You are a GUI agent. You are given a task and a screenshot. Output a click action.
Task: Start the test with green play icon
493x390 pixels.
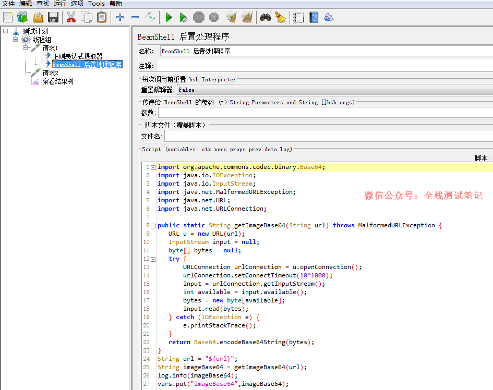[x=169, y=17]
